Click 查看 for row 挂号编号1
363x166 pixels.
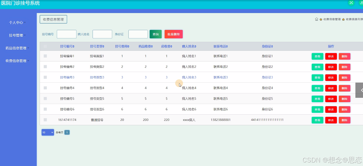[317, 56]
